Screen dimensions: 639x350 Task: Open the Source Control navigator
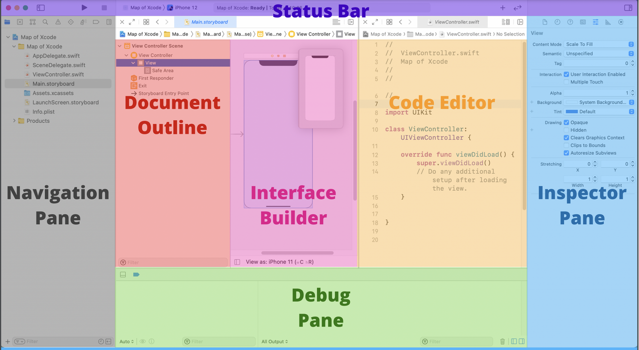(20, 22)
